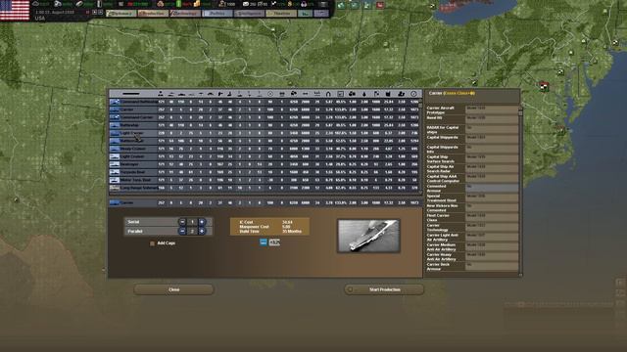Click the carrier ship photo thumbnail
Screen dimensions: 627x352
tap(368, 236)
